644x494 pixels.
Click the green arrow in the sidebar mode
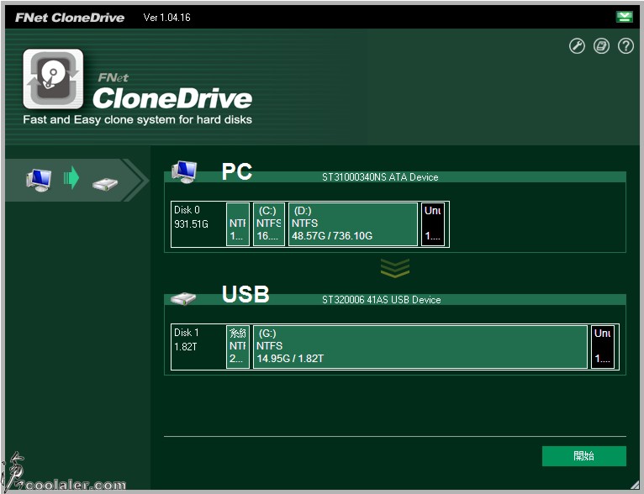(71, 177)
